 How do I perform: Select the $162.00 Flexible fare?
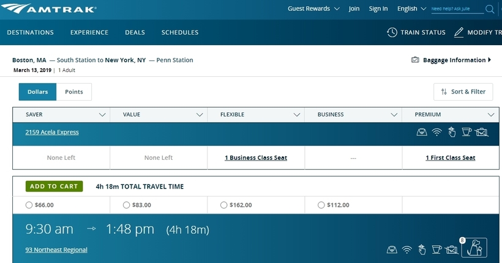(x=224, y=205)
